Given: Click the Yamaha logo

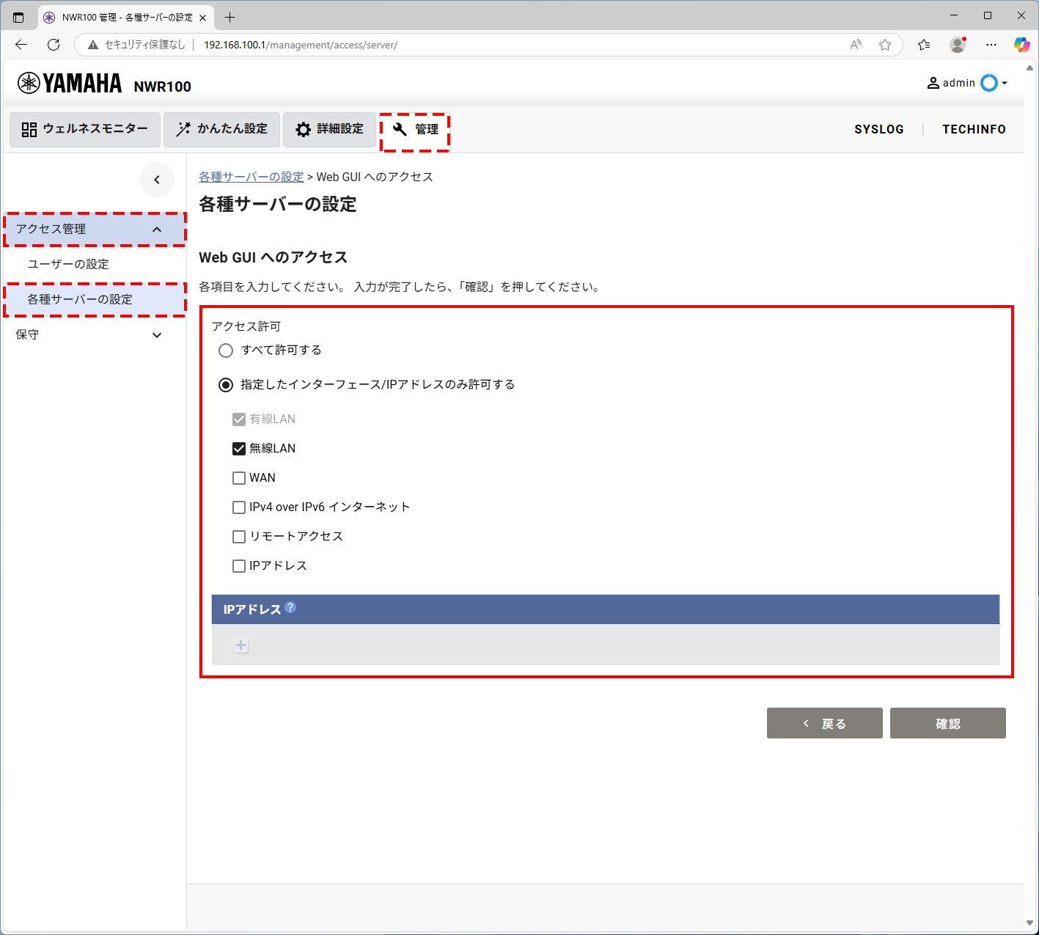Looking at the screenshot, I should pos(70,83).
